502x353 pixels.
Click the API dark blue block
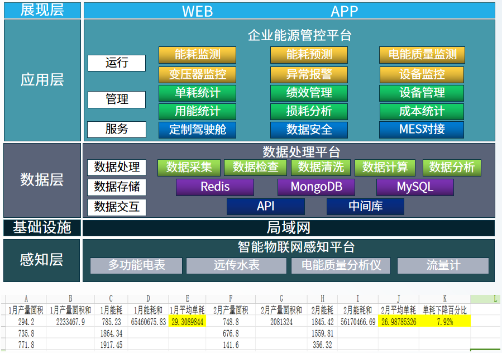click(265, 207)
